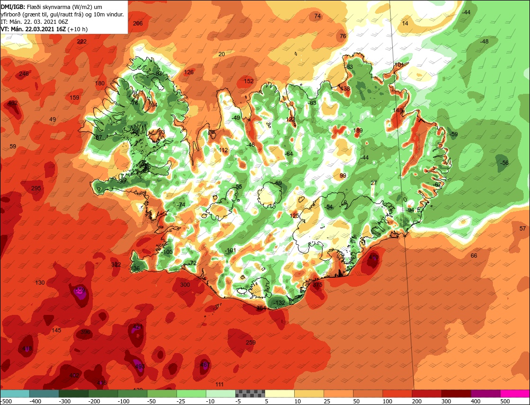Click the '410' value off the southeast coast

pos(374,258)
